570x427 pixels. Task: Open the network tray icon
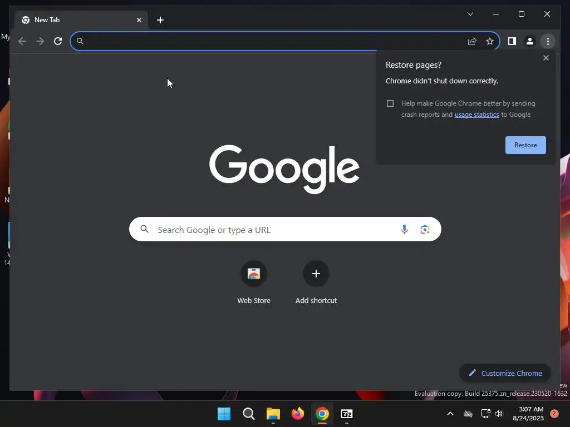pyautogui.click(x=485, y=414)
